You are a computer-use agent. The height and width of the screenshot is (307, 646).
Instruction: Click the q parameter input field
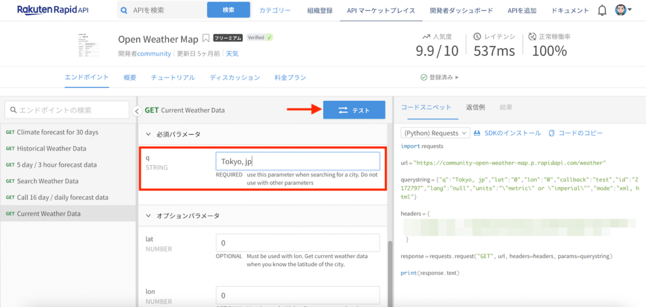[297, 161]
